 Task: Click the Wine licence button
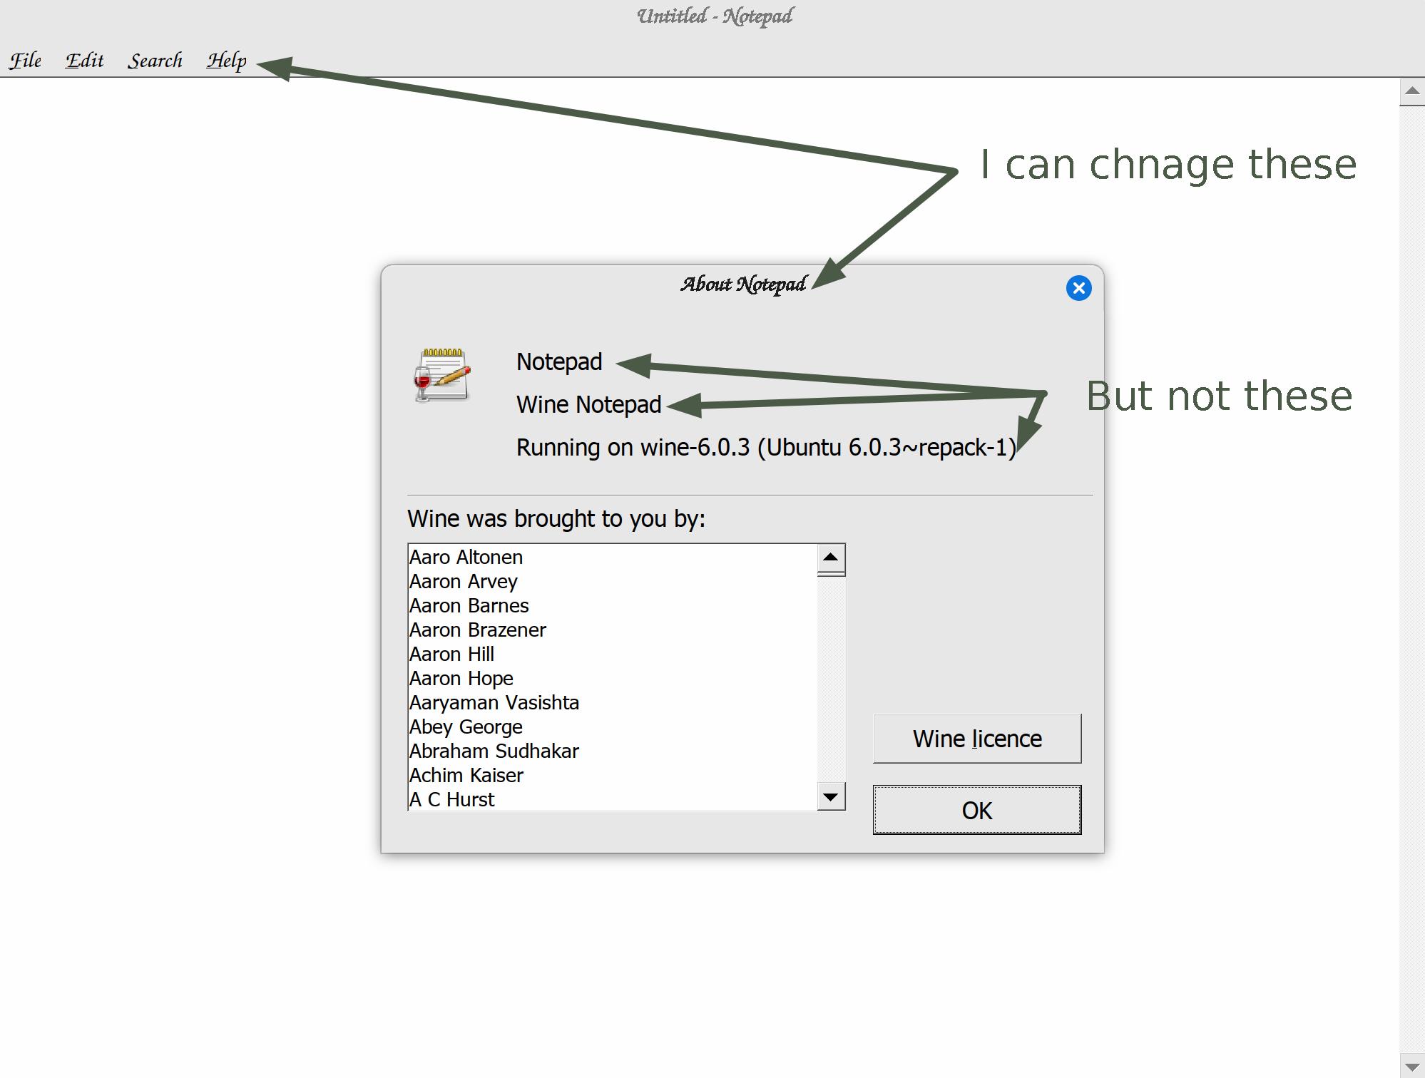(977, 739)
